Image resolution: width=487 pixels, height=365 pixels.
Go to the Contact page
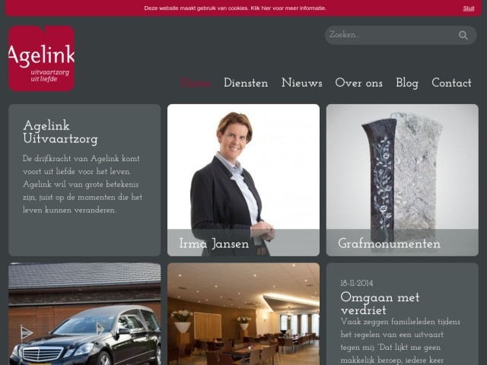pyautogui.click(x=451, y=83)
